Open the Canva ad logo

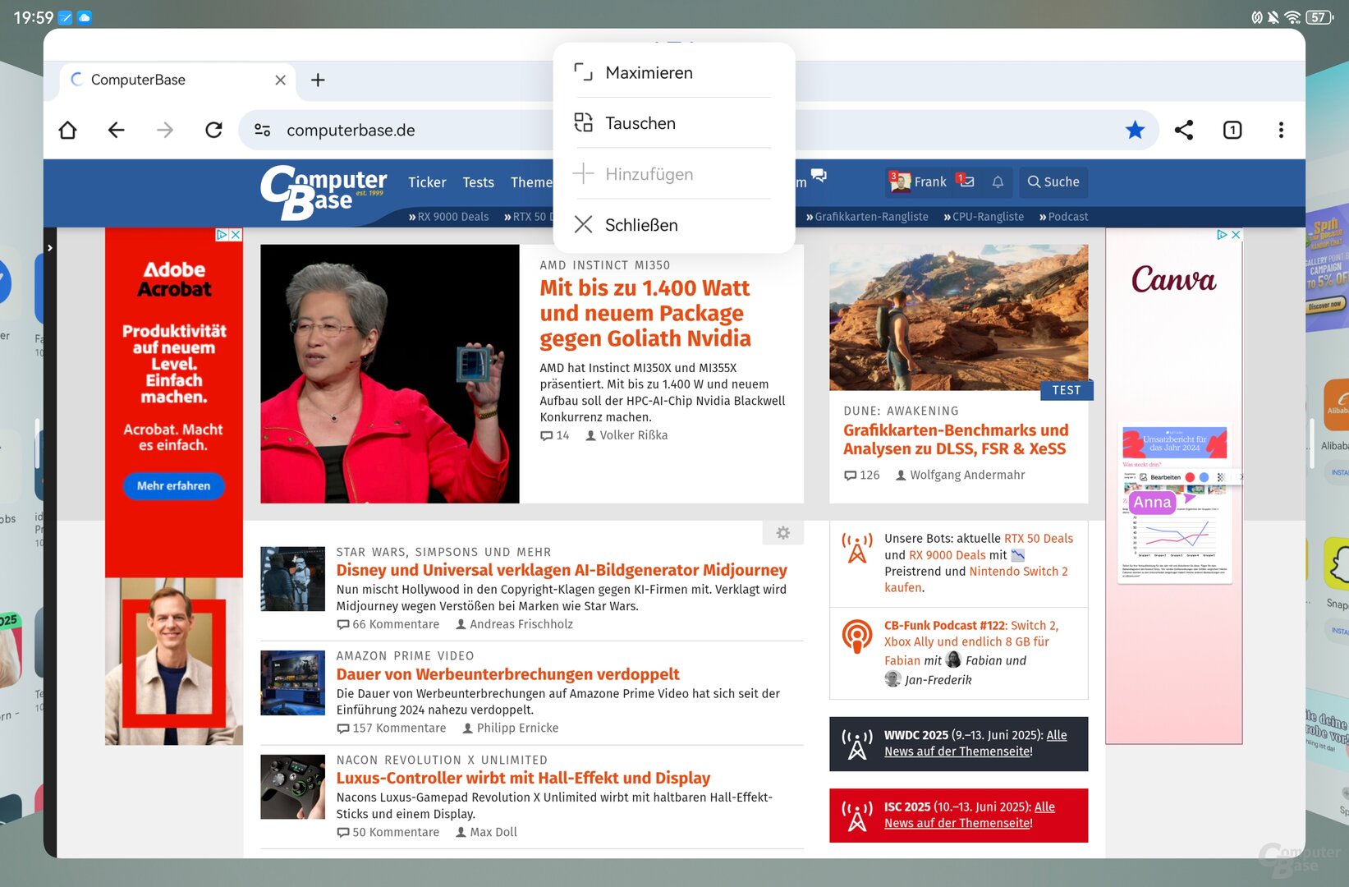coord(1173,280)
